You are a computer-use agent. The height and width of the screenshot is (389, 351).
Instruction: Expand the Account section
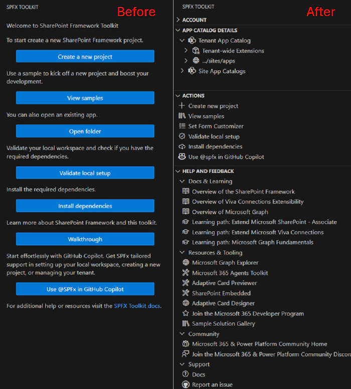[179, 20]
